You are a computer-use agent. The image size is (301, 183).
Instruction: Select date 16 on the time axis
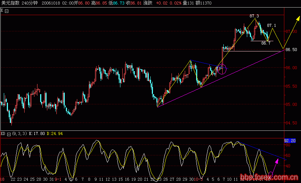[x=127, y=179]
